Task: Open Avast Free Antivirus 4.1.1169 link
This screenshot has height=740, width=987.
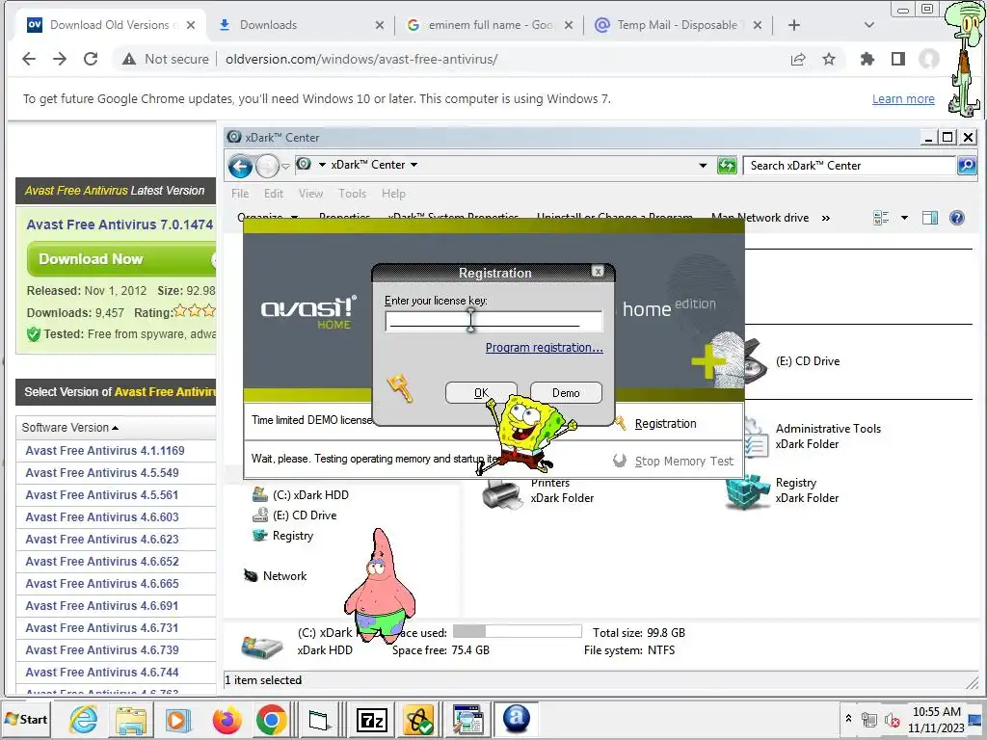Action: point(105,451)
